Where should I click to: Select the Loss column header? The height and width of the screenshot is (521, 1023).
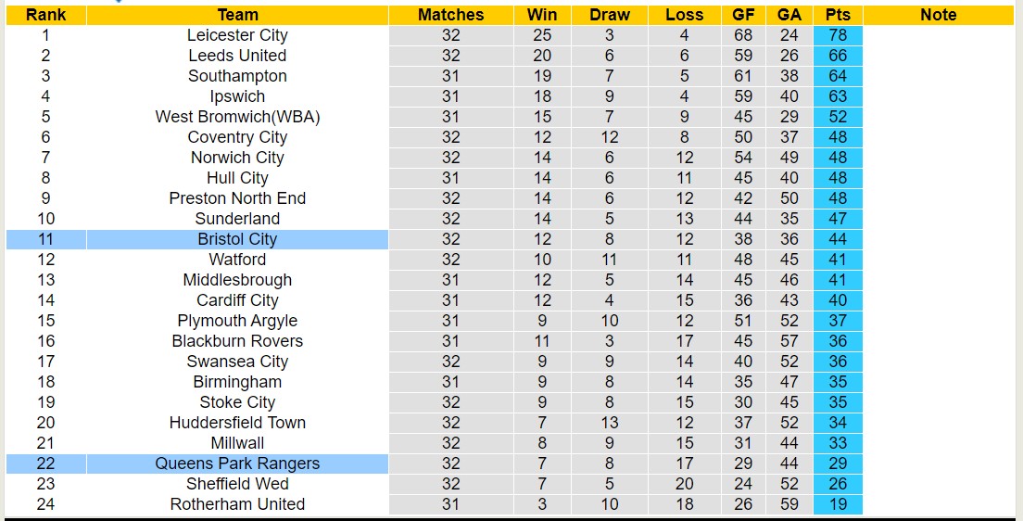685,15
